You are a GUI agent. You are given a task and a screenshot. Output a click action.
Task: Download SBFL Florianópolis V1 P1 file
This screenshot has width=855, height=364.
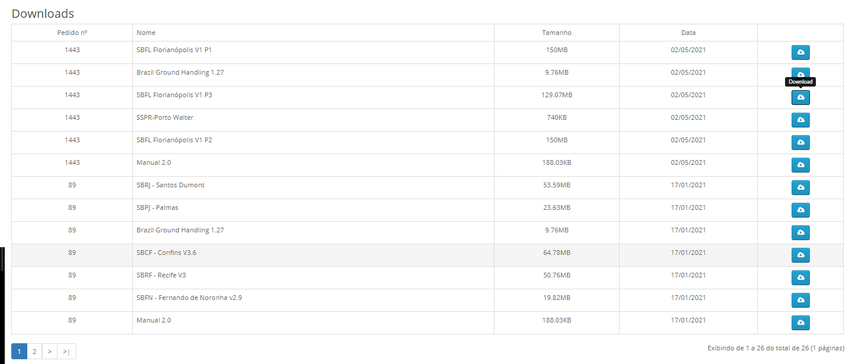coord(800,52)
